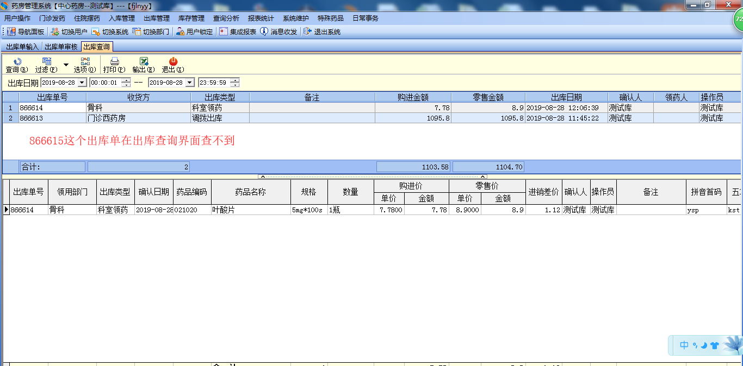The width and height of the screenshot is (743, 366).
Task: Open the 查询分析 menu
Action: tap(226, 18)
